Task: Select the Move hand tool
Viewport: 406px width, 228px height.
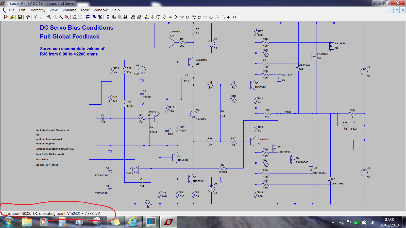Action: (x=194, y=17)
